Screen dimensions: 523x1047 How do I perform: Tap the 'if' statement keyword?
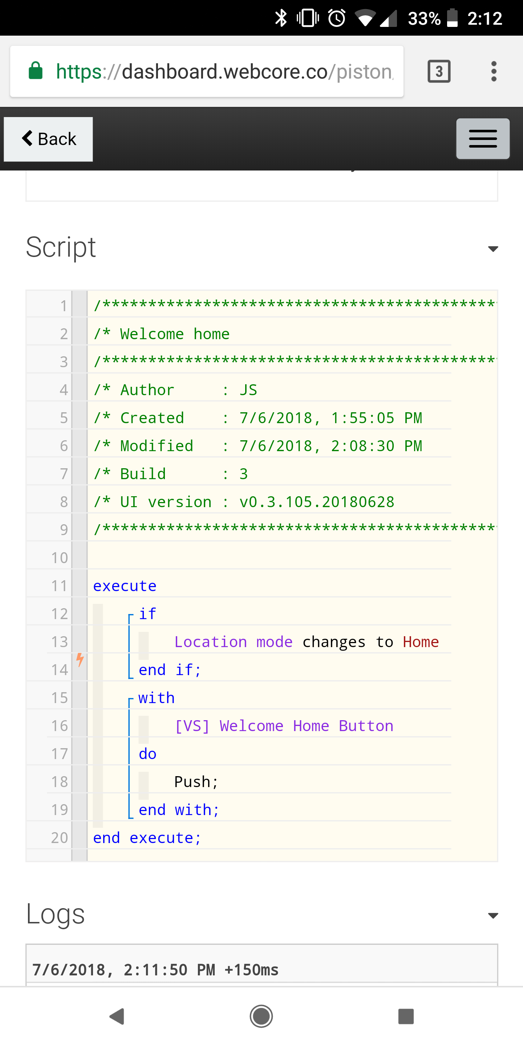(147, 614)
